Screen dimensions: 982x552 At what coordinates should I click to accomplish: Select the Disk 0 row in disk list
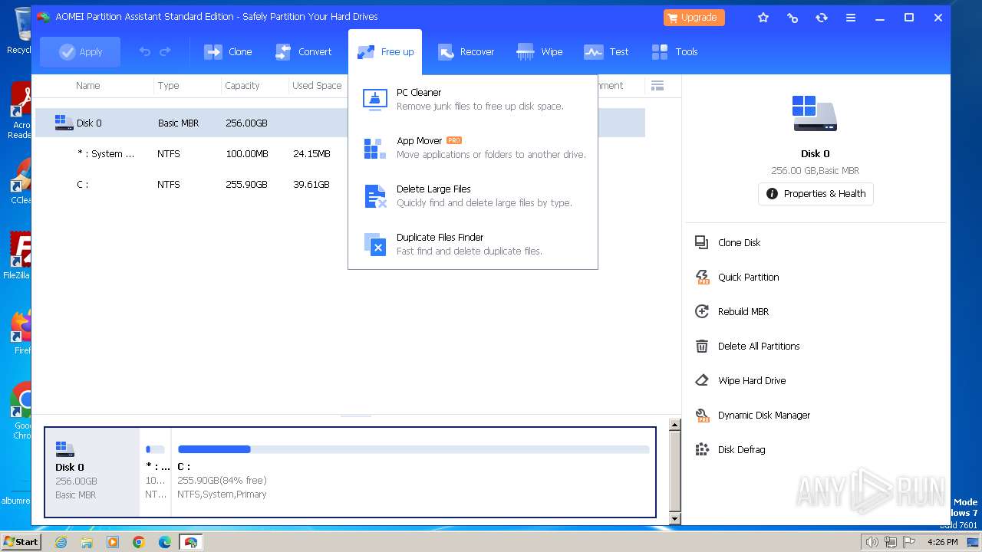click(x=340, y=123)
